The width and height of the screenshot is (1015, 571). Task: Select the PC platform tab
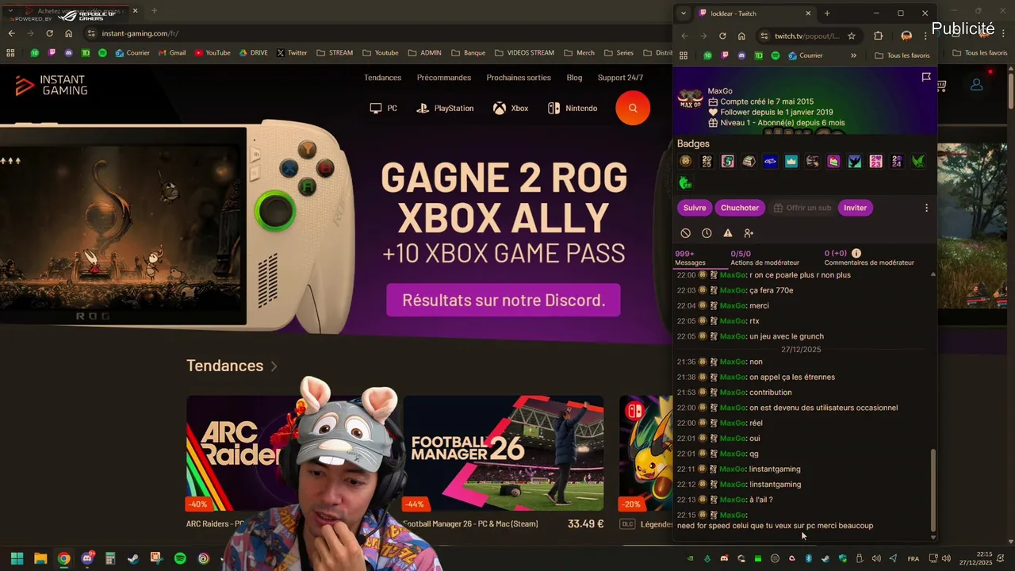point(383,108)
